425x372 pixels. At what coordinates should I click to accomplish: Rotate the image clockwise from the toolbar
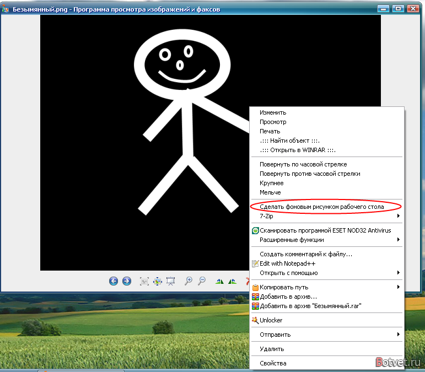pos(219,282)
